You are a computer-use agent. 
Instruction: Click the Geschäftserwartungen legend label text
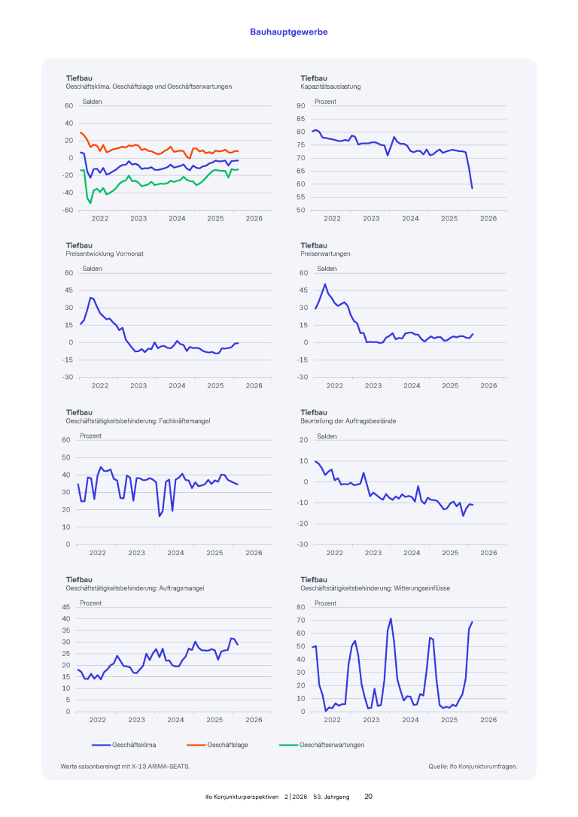[332, 745]
